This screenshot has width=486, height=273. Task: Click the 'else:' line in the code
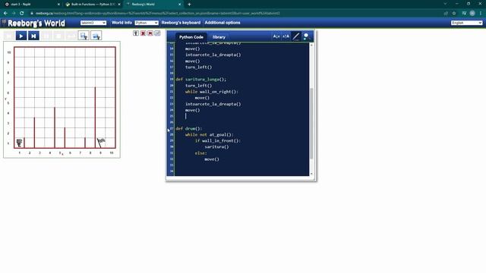[200, 153]
